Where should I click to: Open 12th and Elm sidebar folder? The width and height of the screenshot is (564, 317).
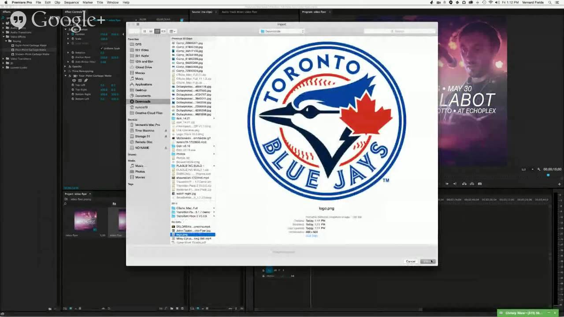(x=144, y=62)
